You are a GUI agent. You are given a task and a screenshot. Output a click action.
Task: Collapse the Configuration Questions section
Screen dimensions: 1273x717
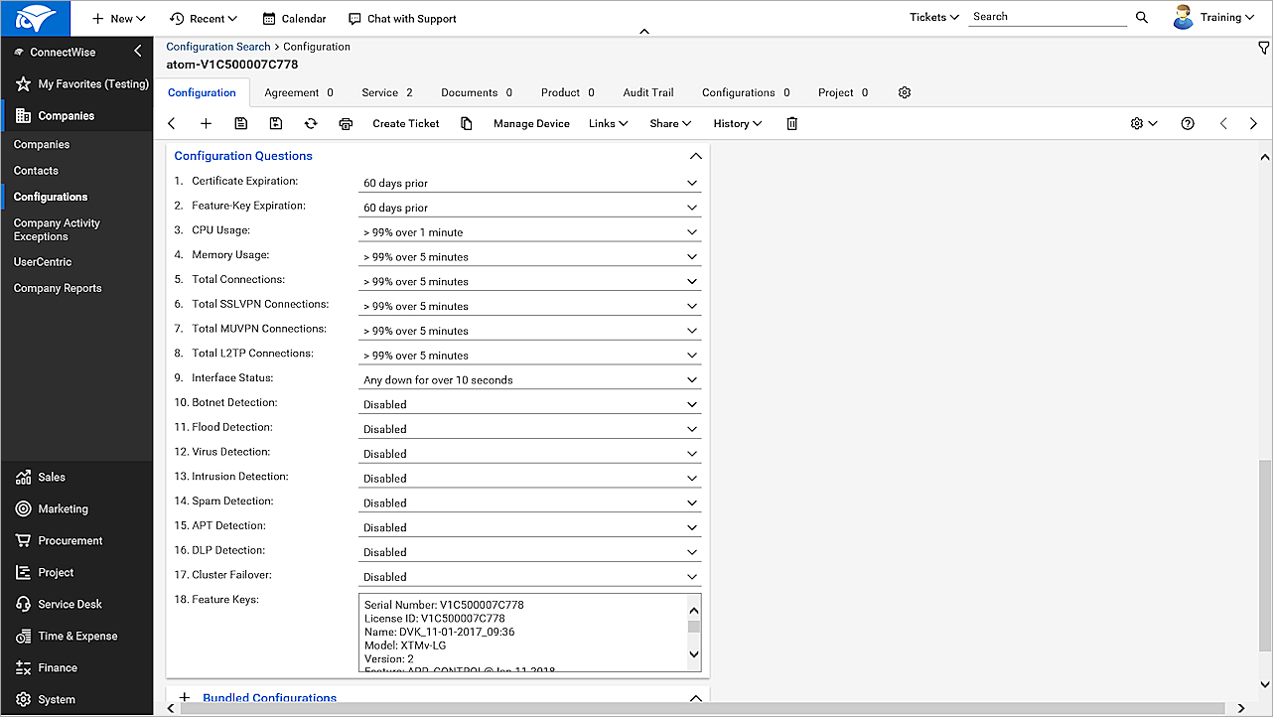695,156
